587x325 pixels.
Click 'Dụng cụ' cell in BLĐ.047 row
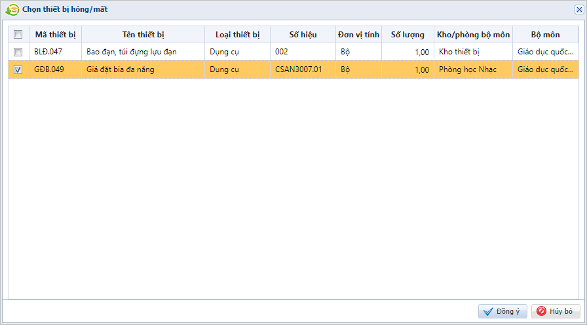point(238,52)
